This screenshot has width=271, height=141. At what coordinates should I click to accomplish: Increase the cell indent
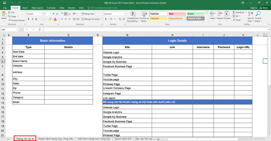78,19
